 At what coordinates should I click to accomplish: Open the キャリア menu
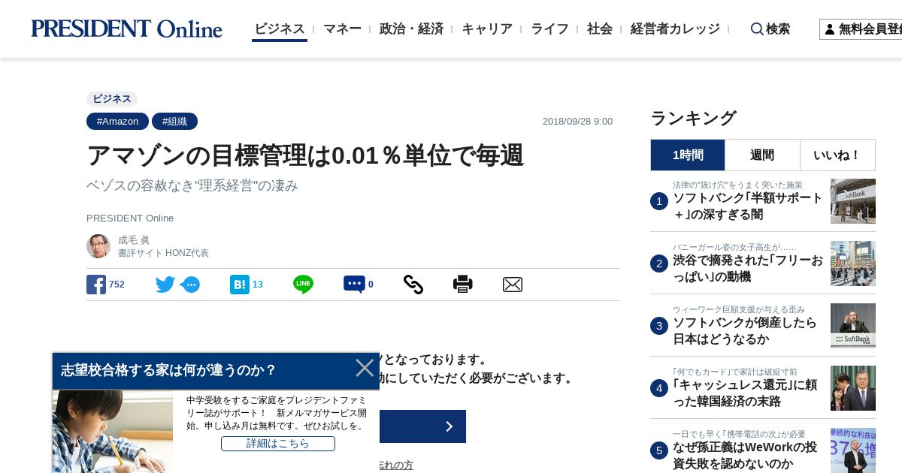pos(487,29)
